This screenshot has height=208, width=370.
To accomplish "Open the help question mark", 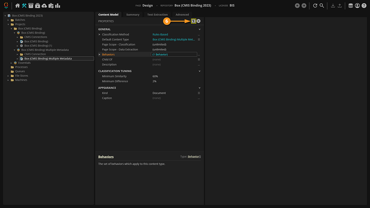I will click(364, 6).
